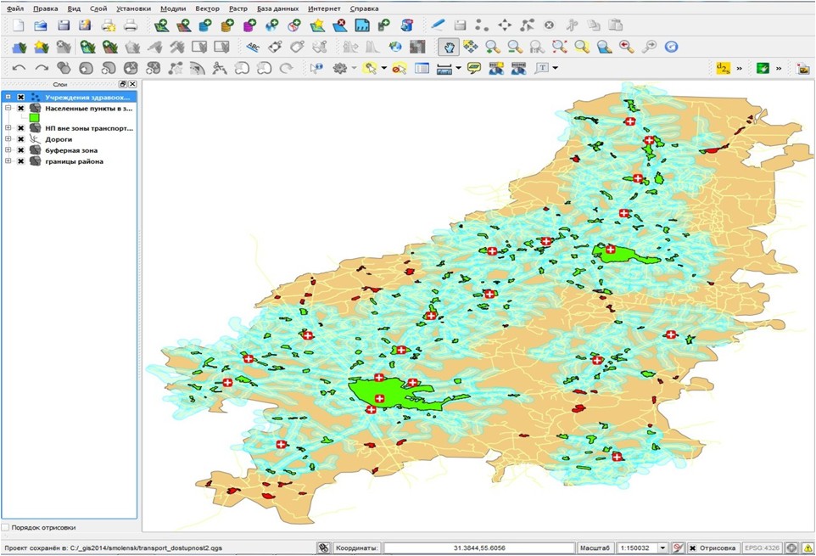816x556 pixels.
Task: Click the Zoom Out magnifier tool
Action: (515, 47)
